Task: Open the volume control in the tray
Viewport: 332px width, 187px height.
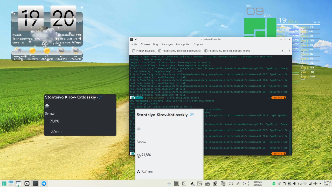Action: pos(295,183)
